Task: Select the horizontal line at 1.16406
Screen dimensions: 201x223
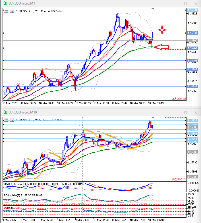Action: (85, 60)
